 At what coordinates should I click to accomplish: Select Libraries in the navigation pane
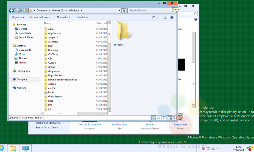[19, 46]
